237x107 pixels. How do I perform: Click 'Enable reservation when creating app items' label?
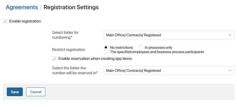tap(95, 59)
